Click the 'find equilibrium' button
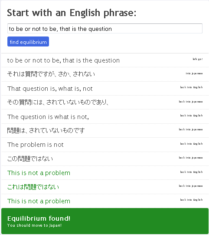 coord(28,42)
